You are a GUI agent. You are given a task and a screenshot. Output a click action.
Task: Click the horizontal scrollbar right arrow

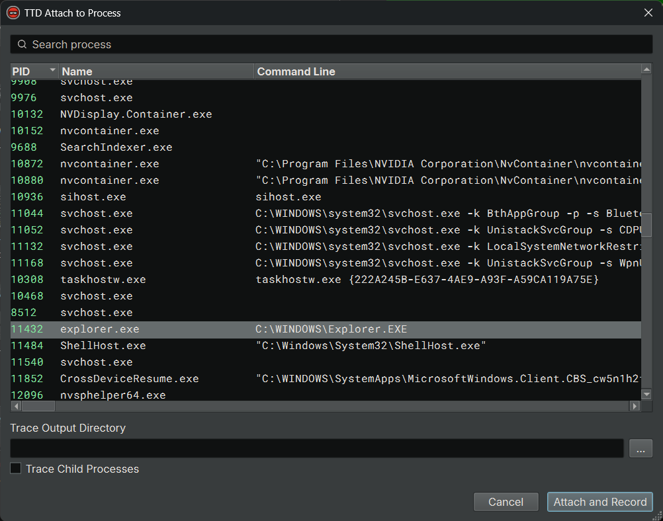pos(635,406)
